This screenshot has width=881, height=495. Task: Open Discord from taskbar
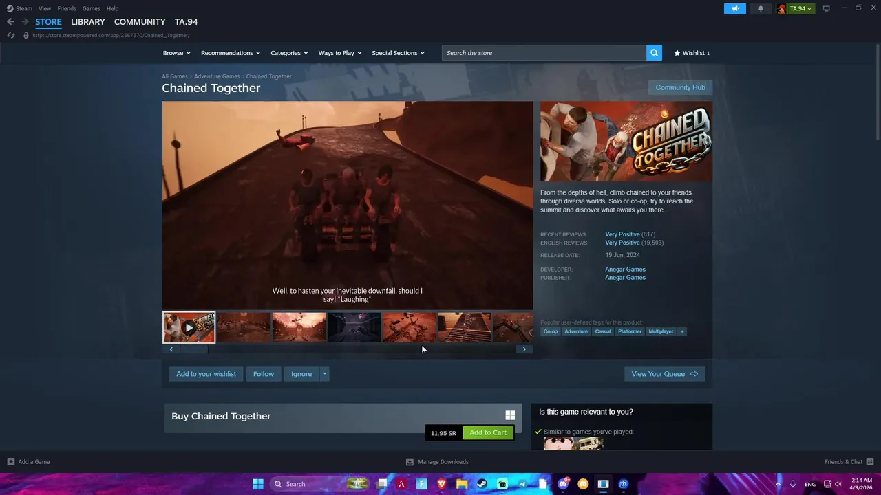(563, 484)
